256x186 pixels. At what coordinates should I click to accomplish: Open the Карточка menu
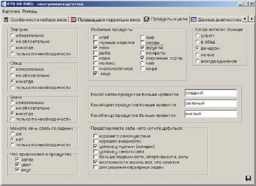11,12
